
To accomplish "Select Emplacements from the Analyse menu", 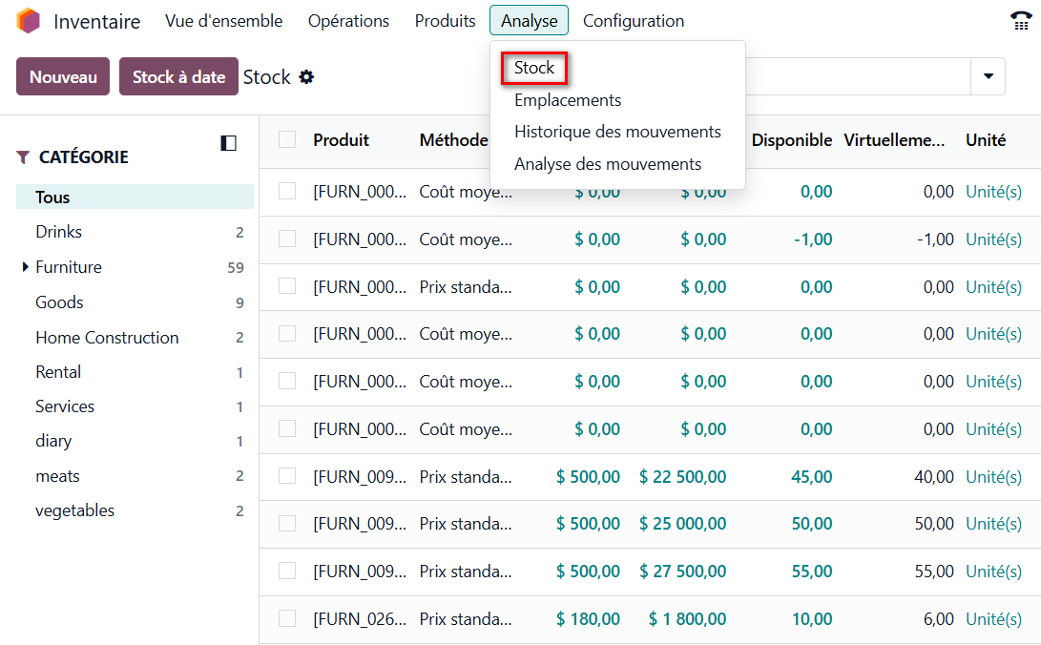I will click(567, 100).
